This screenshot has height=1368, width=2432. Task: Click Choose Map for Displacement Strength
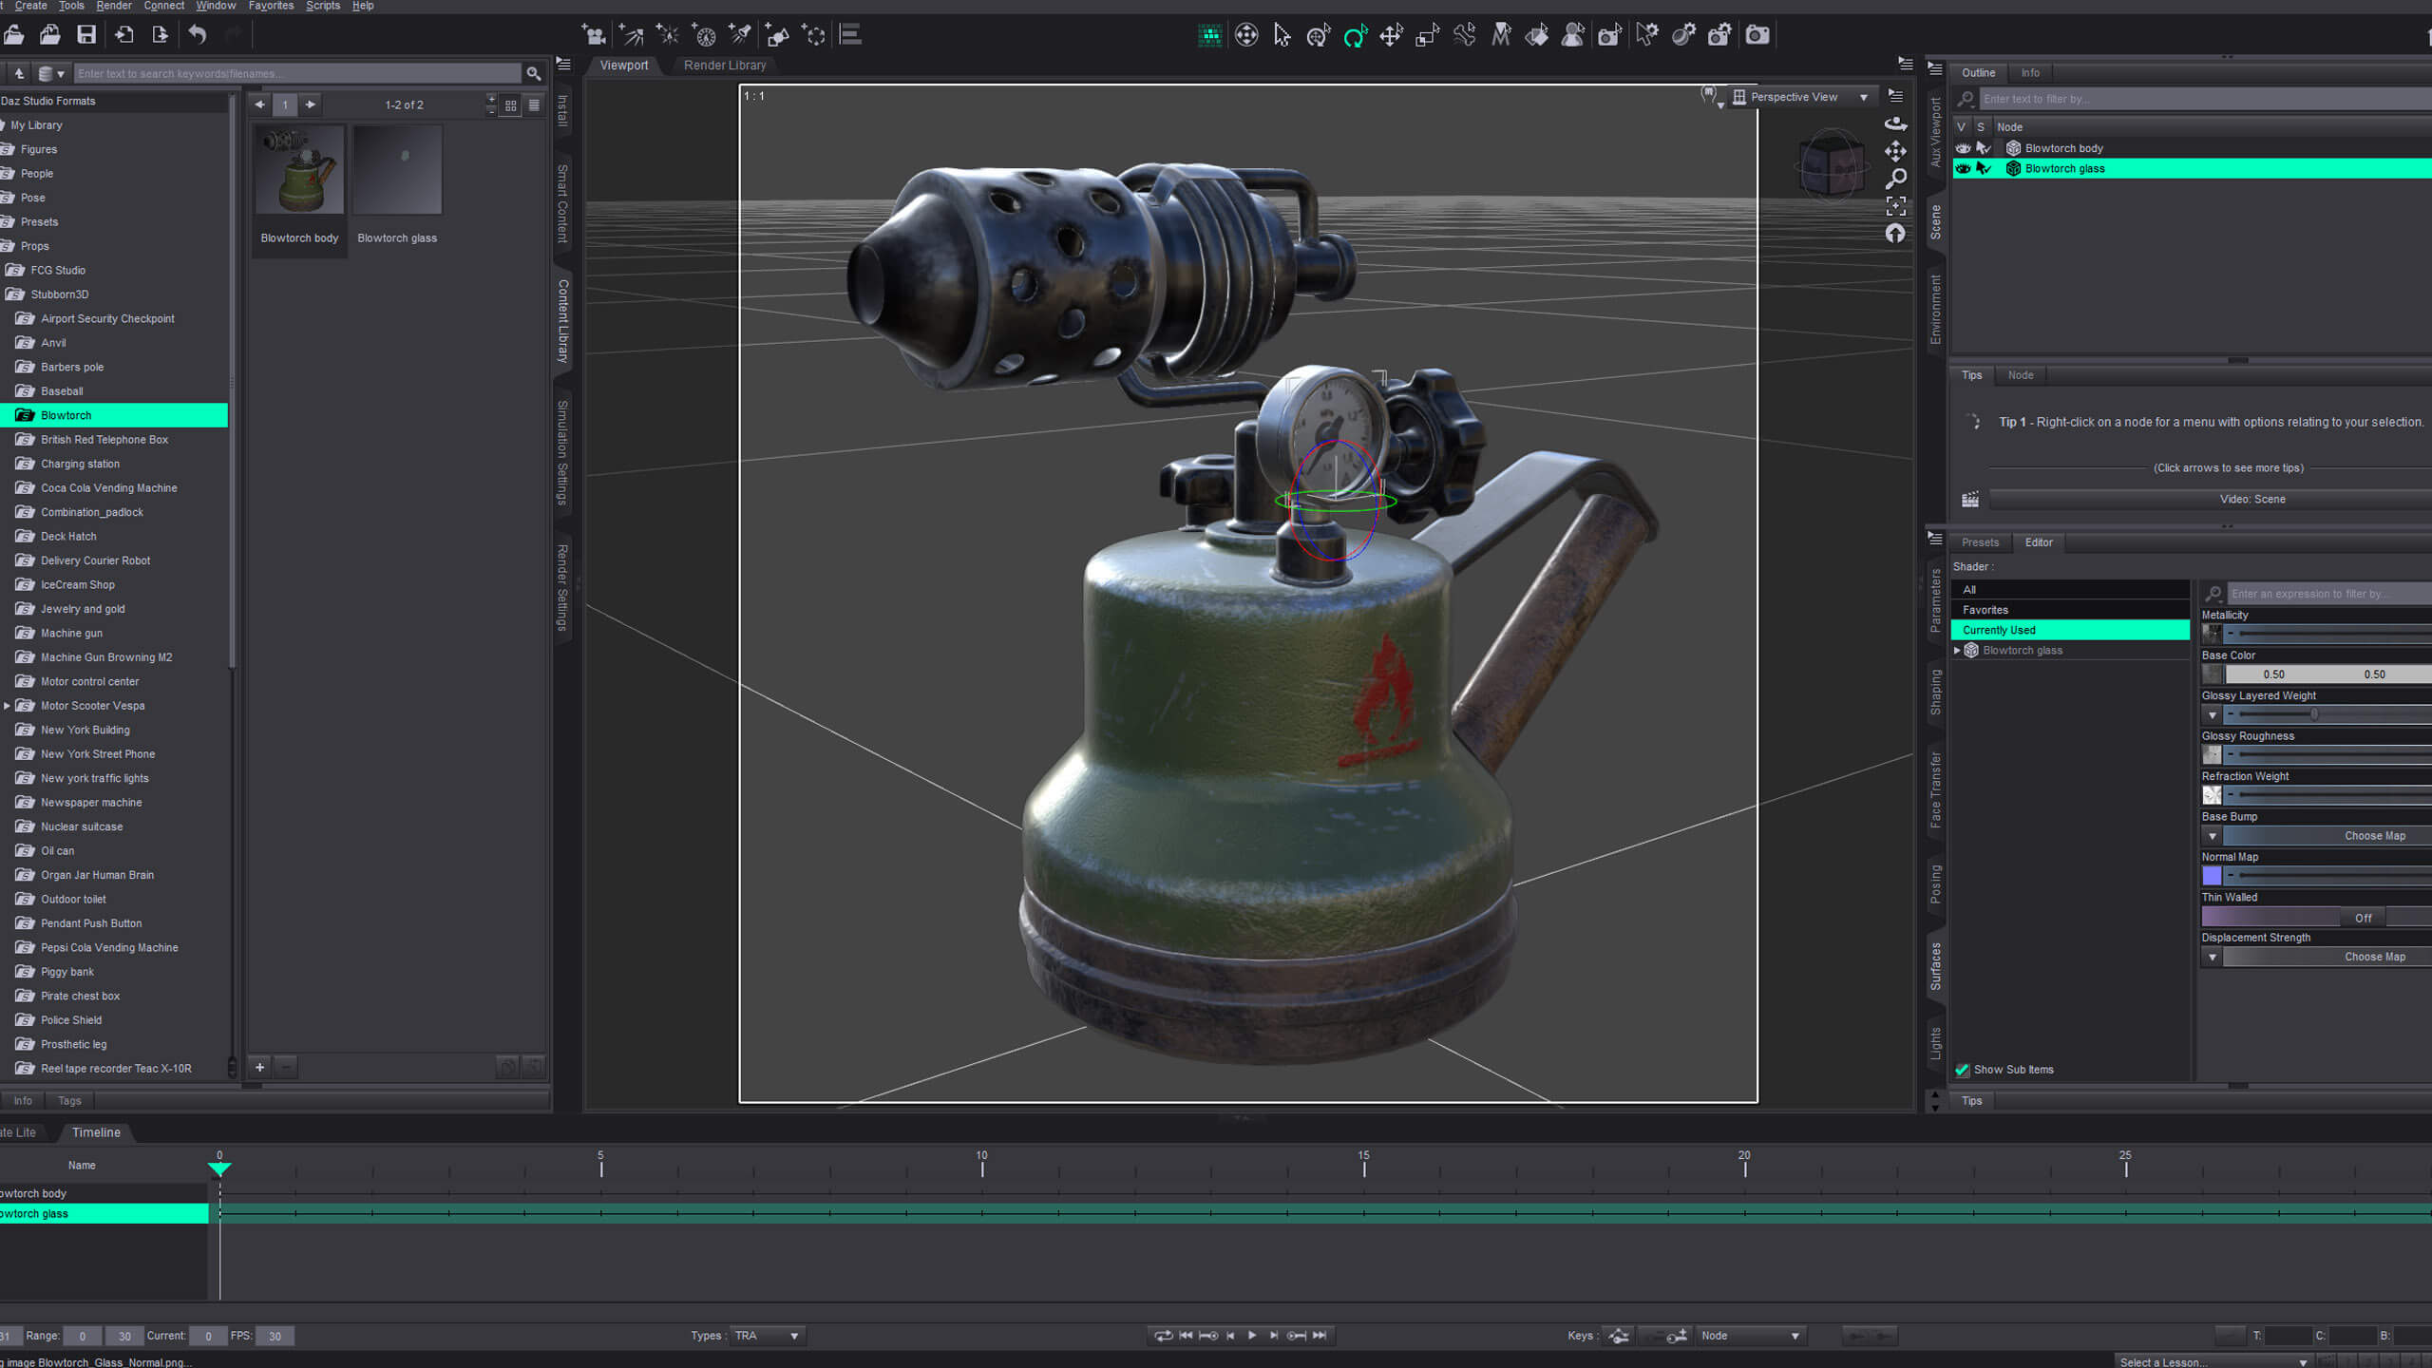(2374, 957)
